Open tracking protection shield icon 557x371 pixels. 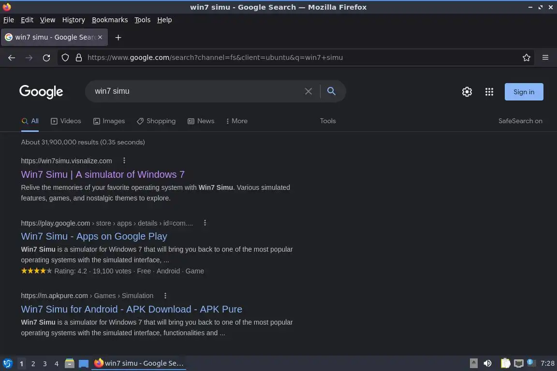coord(65,57)
